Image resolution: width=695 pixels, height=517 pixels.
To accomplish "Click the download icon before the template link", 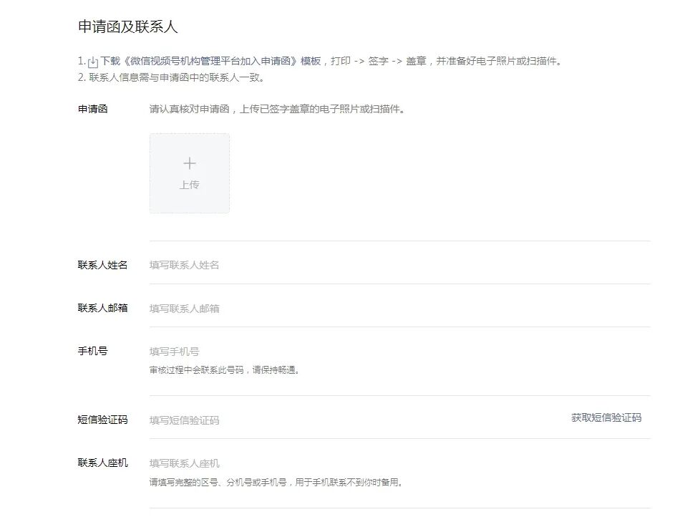I will 92,62.
